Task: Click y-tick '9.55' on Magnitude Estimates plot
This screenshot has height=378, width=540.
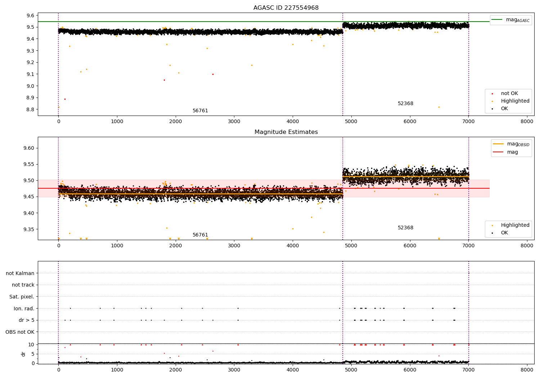Action: point(29,165)
